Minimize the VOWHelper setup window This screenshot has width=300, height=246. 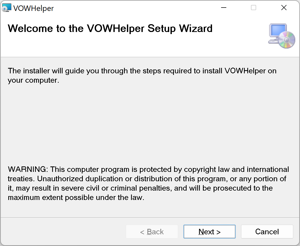(x=224, y=8)
